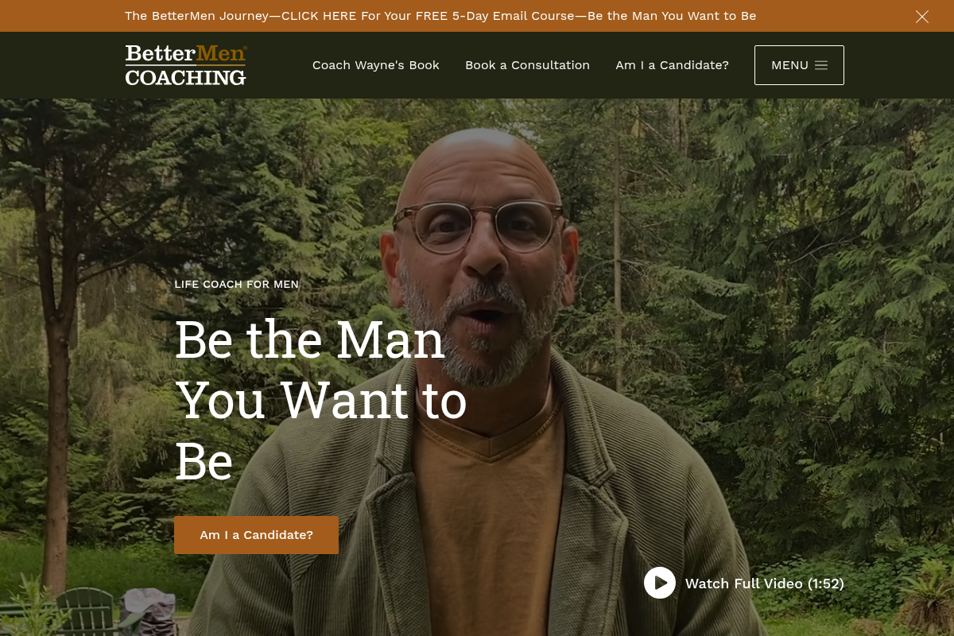954x636 pixels.
Task: Open the MENU button
Action: coord(799,65)
